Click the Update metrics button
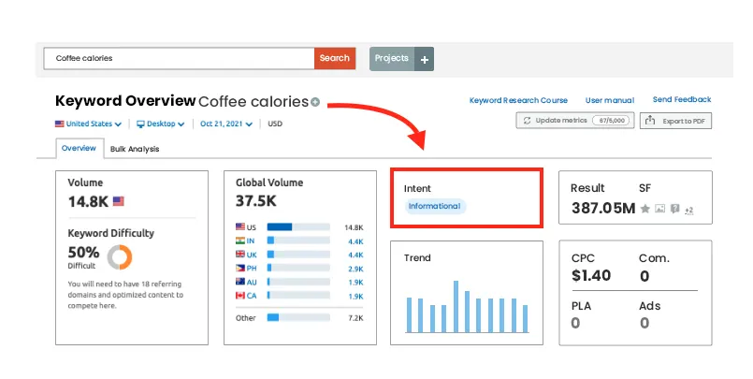753x379 pixels. pyautogui.click(x=575, y=121)
